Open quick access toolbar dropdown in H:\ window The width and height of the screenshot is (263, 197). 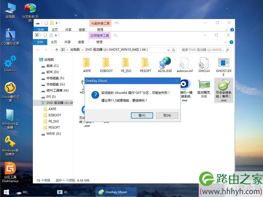pos(57,23)
